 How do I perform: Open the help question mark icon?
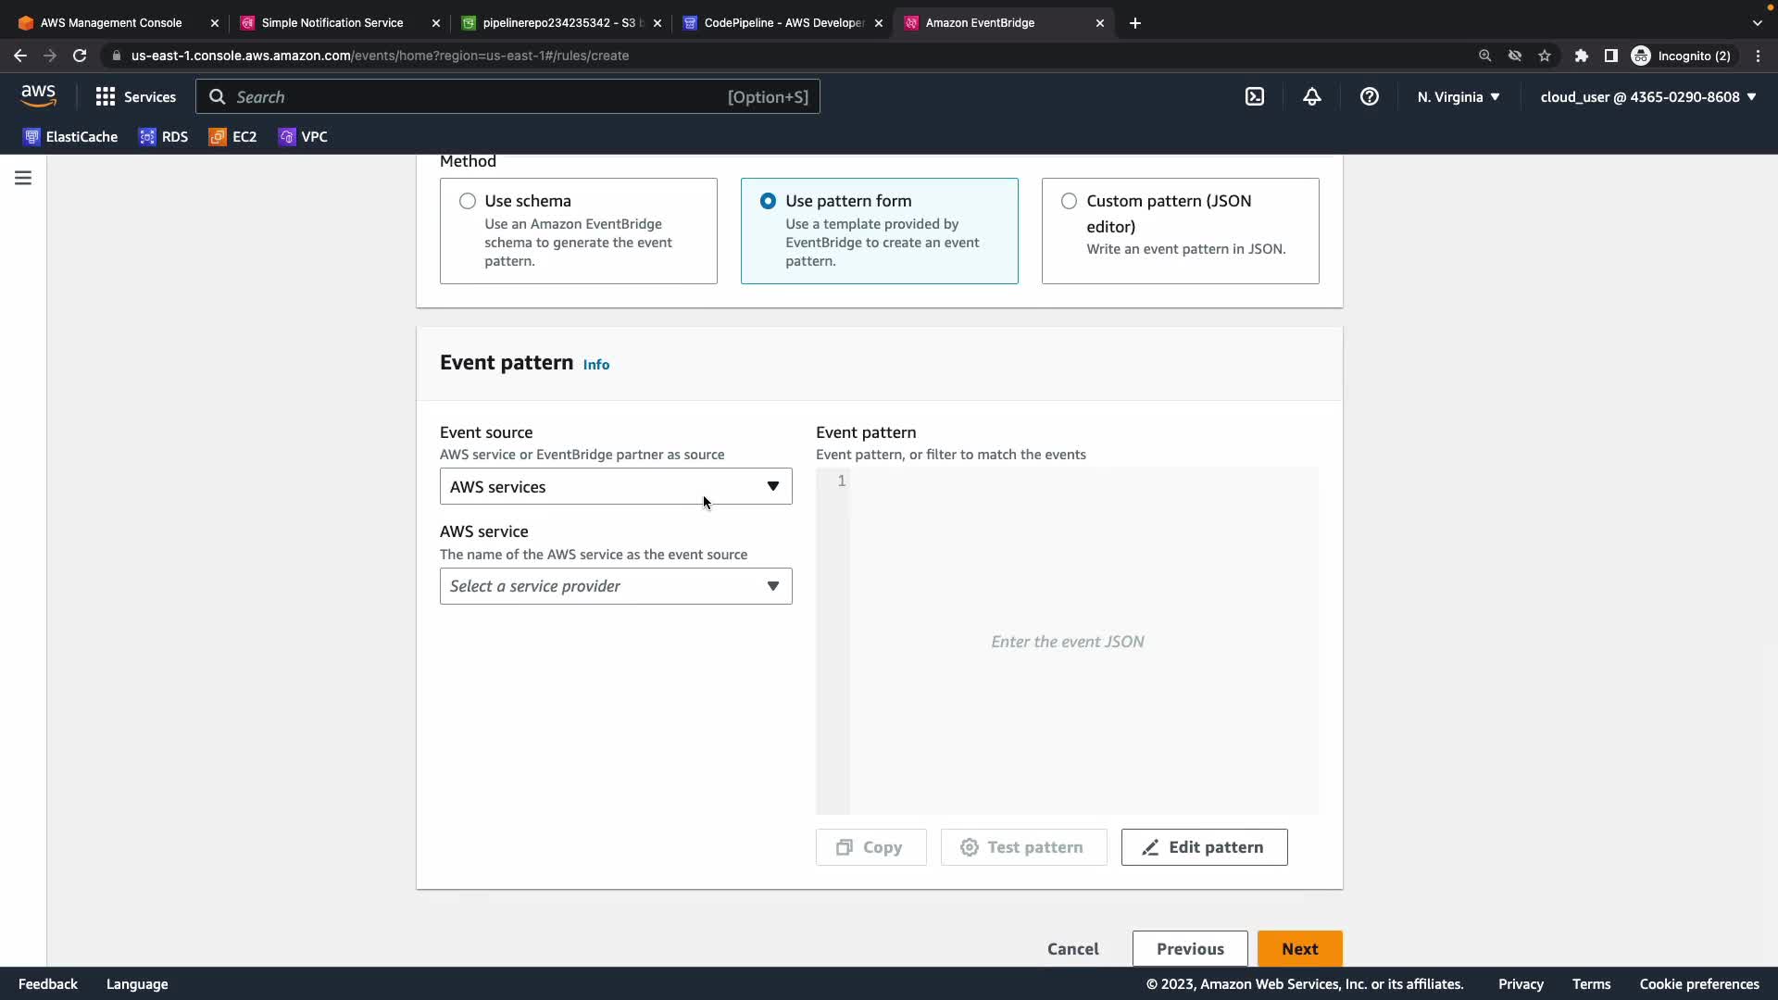pos(1370,96)
